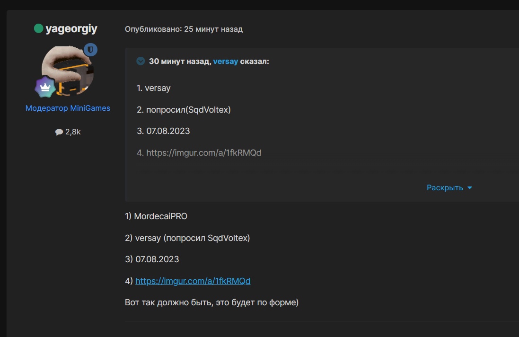Image resolution: width=519 pixels, height=337 pixels.
Task: Click yageorgiy's avatar picture
Action: point(68,70)
